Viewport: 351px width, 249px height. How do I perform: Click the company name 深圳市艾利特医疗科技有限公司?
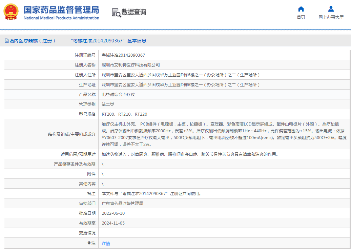[131, 65]
